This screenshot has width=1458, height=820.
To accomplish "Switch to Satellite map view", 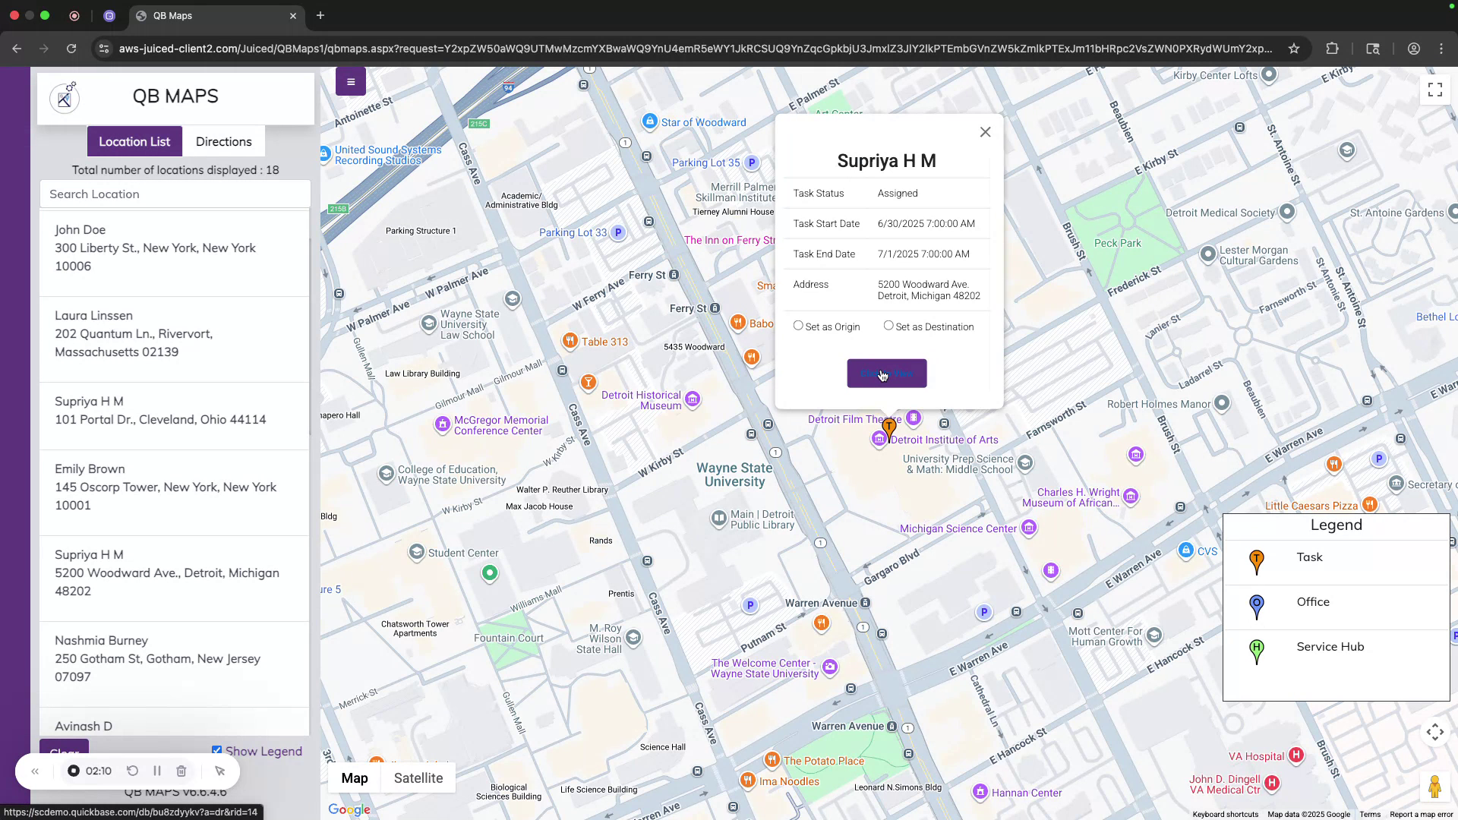I will pyautogui.click(x=418, y=777).
